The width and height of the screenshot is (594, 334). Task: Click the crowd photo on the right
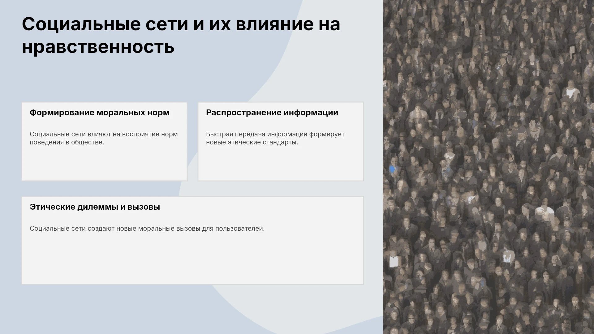coord(489,167)
